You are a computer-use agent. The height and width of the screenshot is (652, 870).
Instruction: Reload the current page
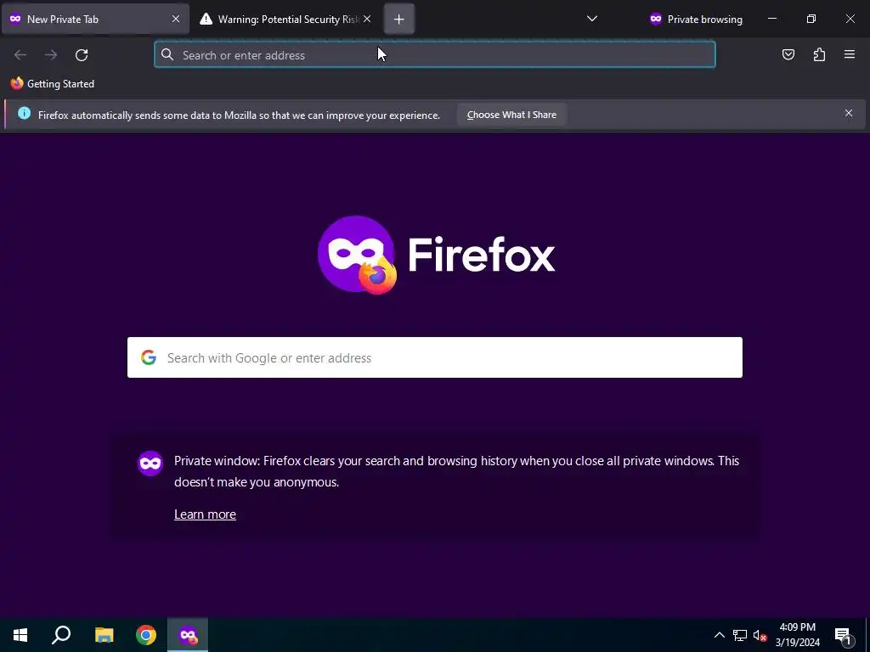pos(82,55)
